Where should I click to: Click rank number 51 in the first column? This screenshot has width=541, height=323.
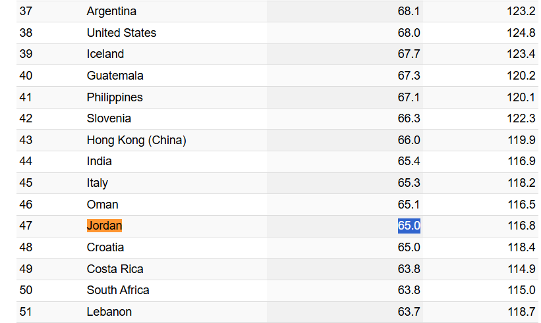coord(26,312)
